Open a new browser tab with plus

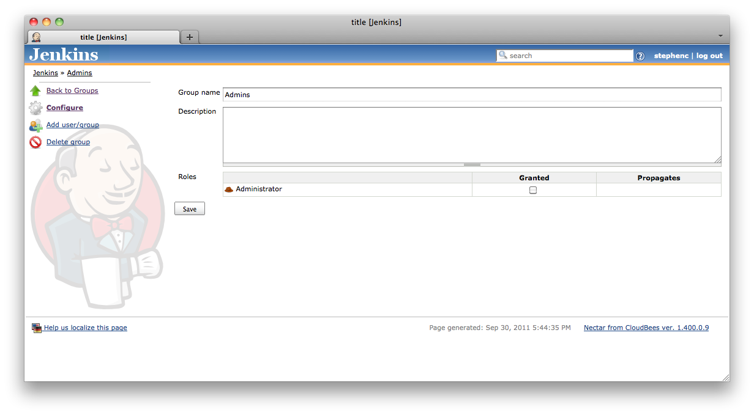point(190,37)
